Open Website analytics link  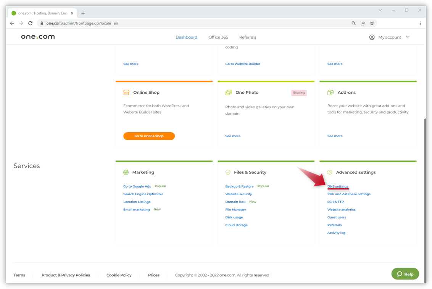click(341, 209)
